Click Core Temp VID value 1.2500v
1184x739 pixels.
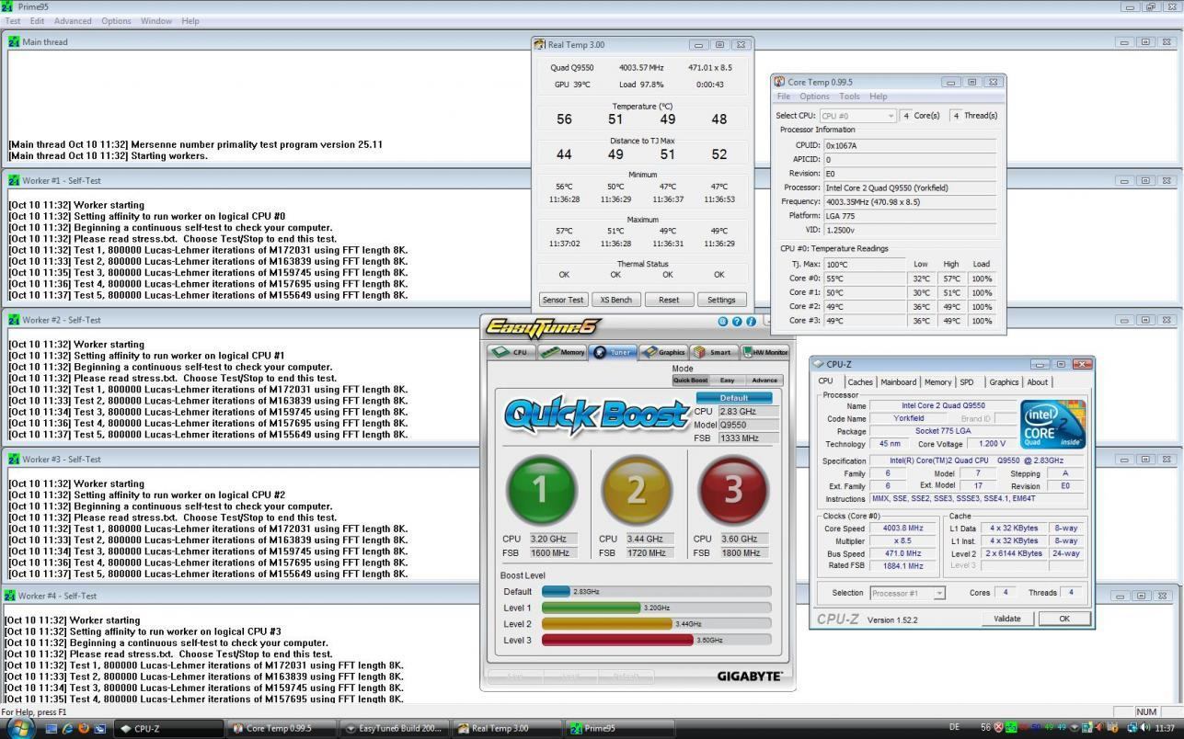coord(909,230)
